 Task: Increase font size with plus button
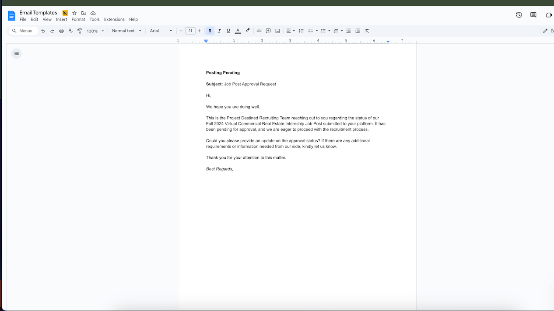pos(200,31)
